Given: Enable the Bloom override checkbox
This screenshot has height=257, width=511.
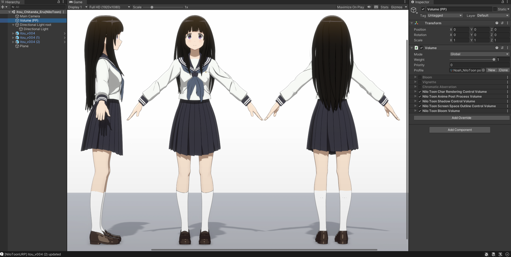Looking at the screenshot, I should 420,77.
